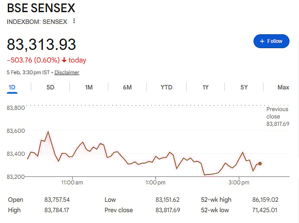This screenshot has width=299, height=223.
Task: Click the Follow button
Action: pyautogui.click(x=271, y=41)
